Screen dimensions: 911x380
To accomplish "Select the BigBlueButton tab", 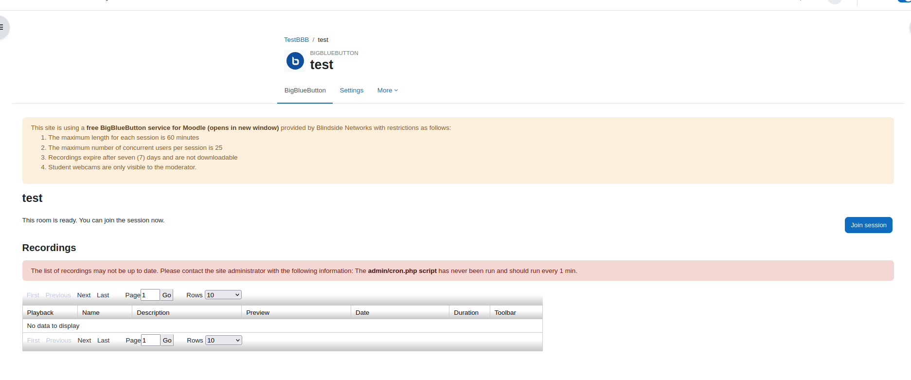I will [x=305, y=90].
